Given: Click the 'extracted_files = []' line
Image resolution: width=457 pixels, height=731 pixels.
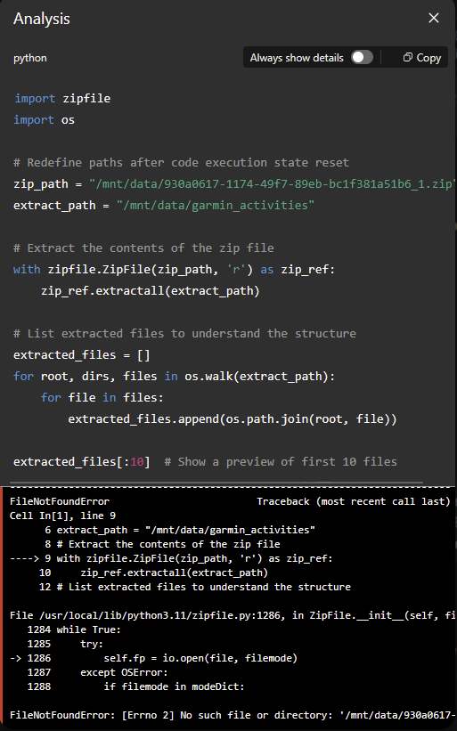Looking at the screenshot, I should click(x=82, y=354).
